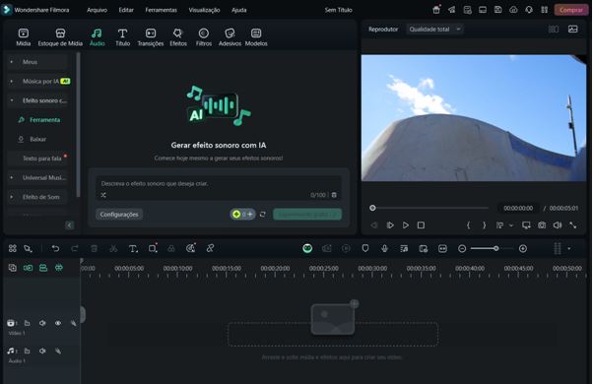This screenshot has width=594, height=384.
Task: Click the refresh credits icon
Action: pos(263,215)
